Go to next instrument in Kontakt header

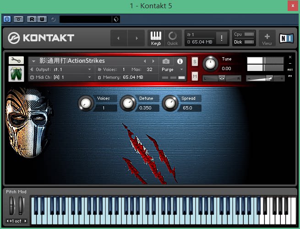[136, 38]
